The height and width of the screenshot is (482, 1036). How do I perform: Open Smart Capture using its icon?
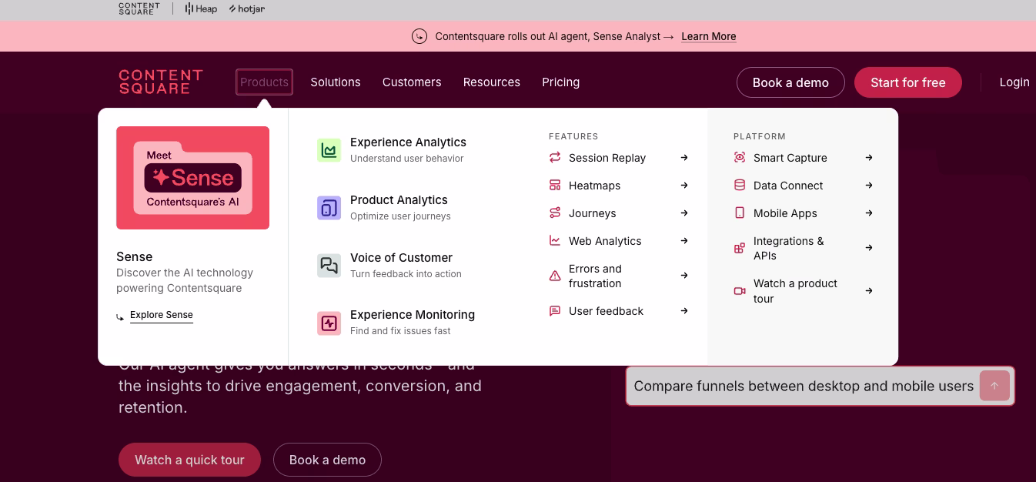740,157
